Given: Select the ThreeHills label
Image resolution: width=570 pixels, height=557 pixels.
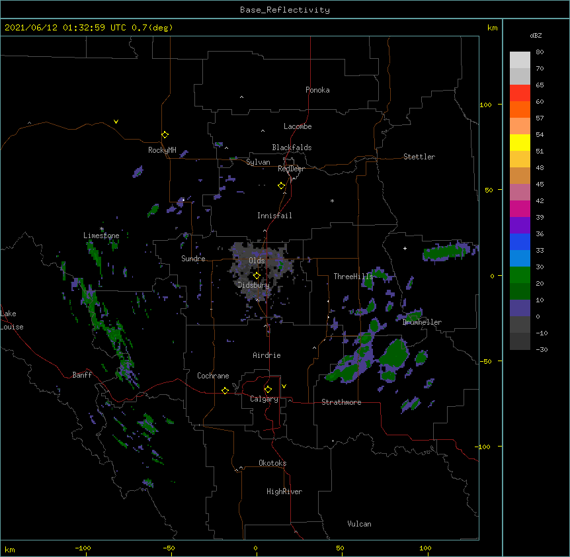Looking at the screenshot, I should (x=353, y=277).
